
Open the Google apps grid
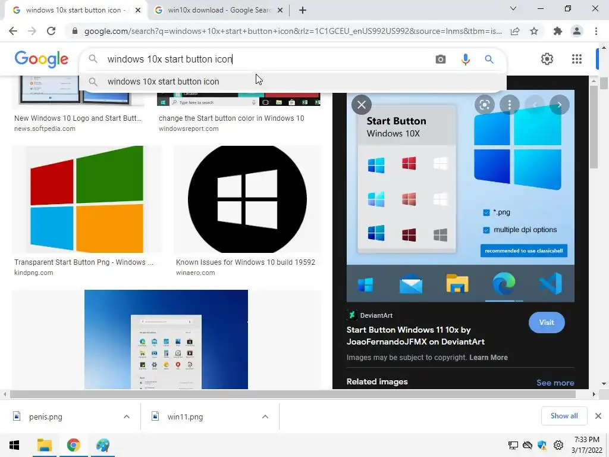point(577,59)
